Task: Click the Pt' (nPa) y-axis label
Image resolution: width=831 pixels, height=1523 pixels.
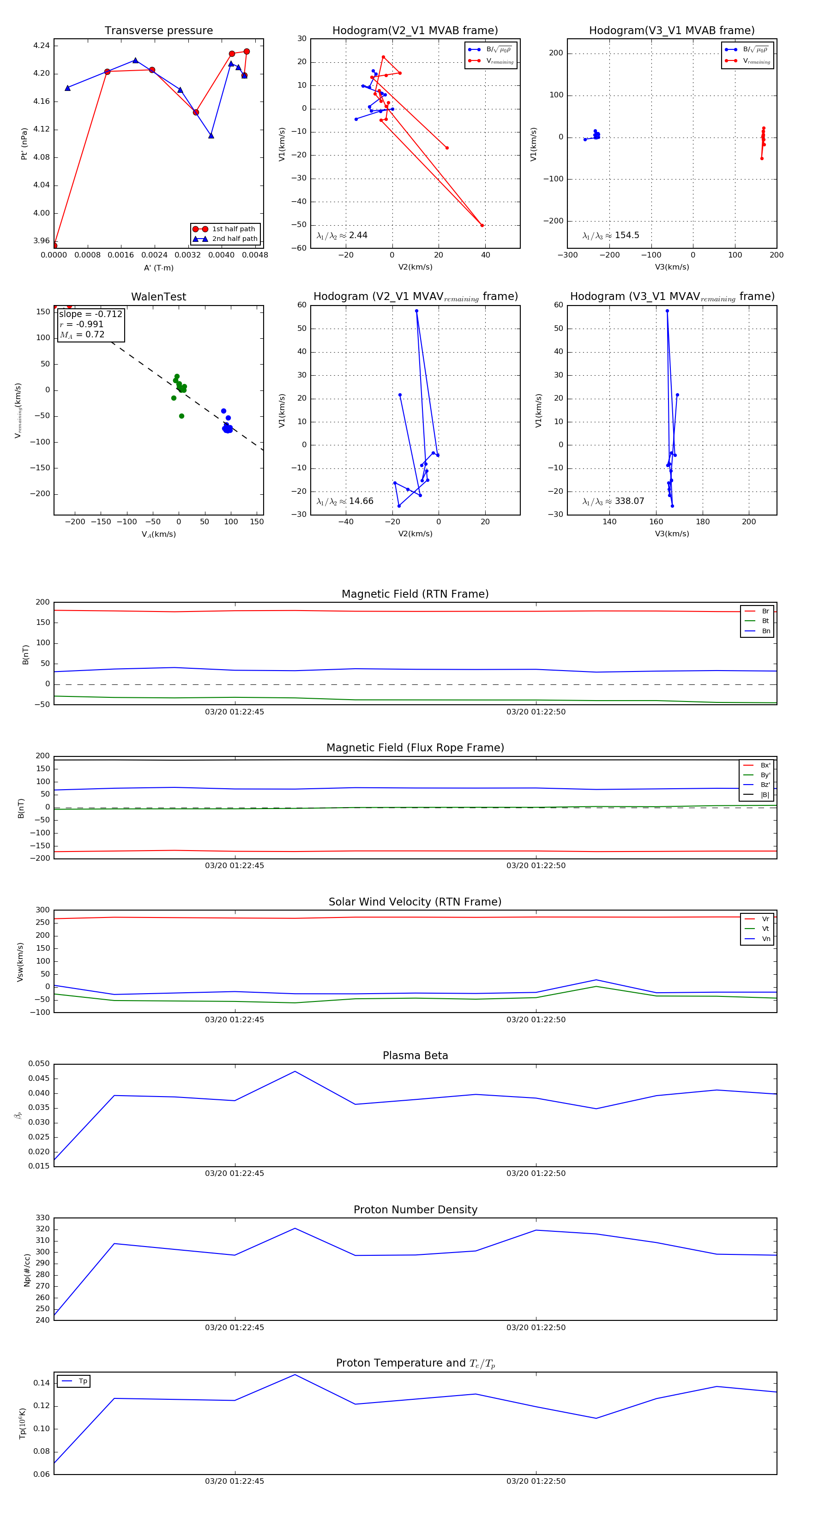Action: coord(24,144)
